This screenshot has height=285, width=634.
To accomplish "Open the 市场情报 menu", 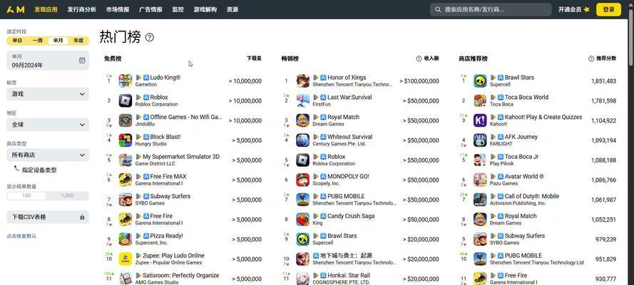I will (x=118, y=9).
